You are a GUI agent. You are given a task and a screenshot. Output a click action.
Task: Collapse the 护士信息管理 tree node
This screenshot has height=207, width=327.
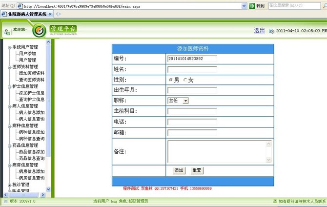[9, 87]
